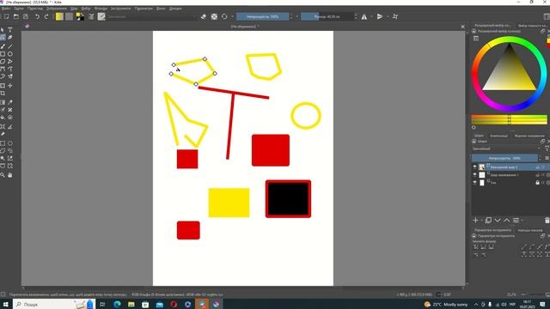Select the Polyline tool

click(x=10, y=61)
